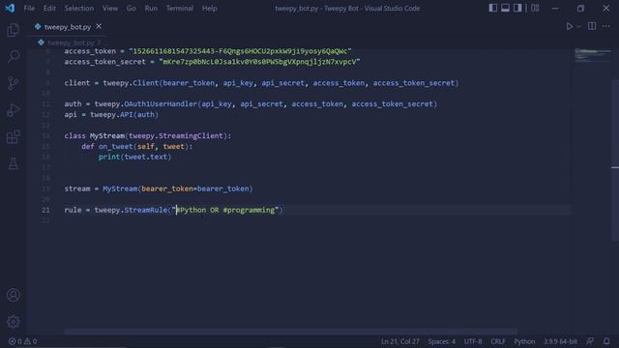Click the "#Python OR #programming" string
This screenshot has width=619, height=348.
click(x=225, y=210)
